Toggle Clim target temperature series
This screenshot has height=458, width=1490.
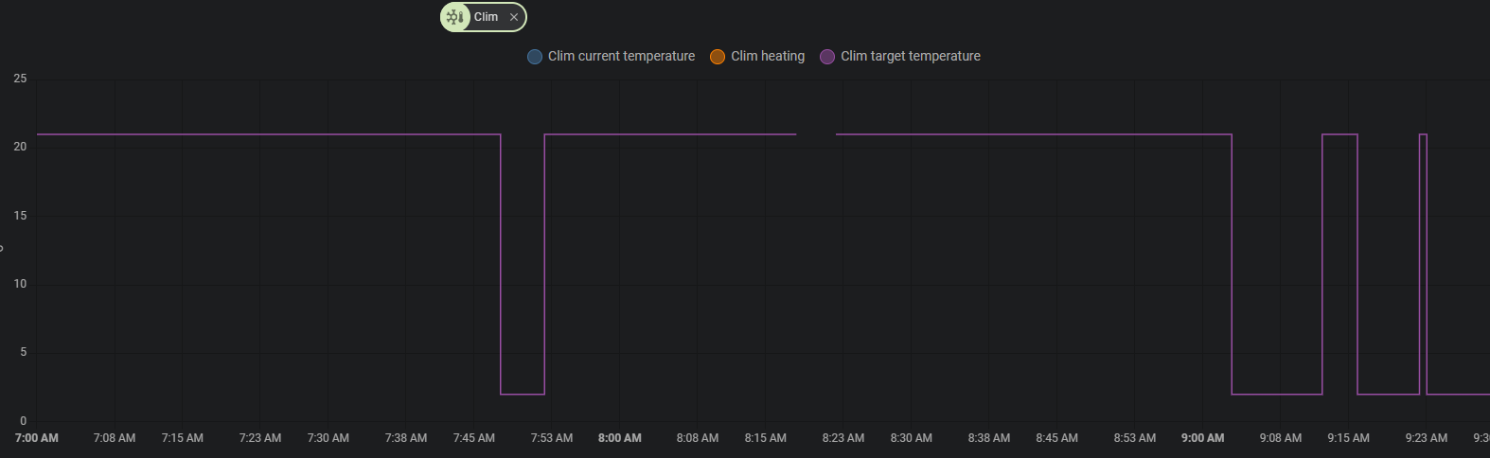[x=900, y=57]
